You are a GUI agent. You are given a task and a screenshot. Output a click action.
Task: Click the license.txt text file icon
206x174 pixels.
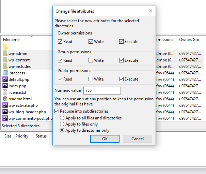click(5, 92)
